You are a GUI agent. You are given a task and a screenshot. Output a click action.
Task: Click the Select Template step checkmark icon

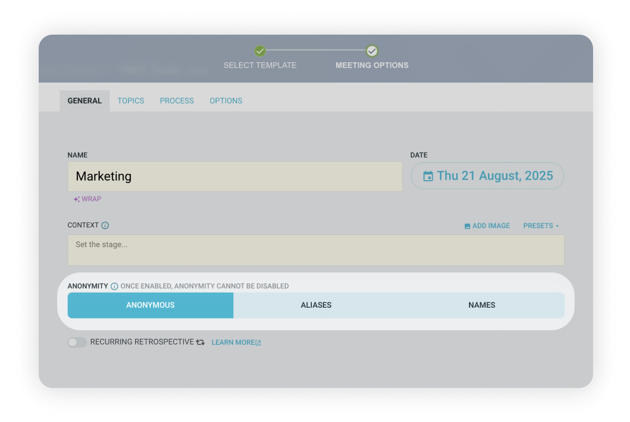[x=260, y=51]
